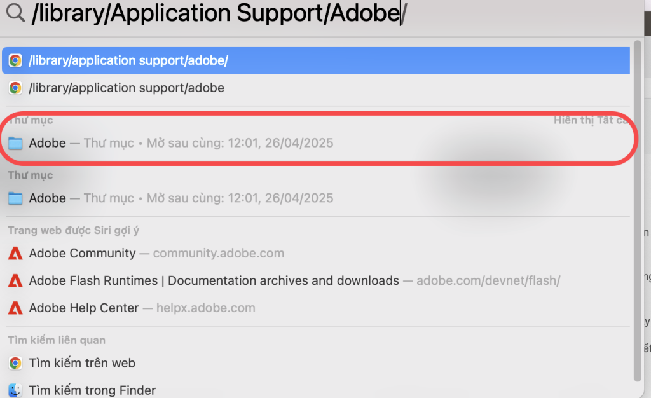Open Adobe Flash Runtimes documentation result
The image size is (651, 398).
pyautogui.click(x=316, y=280)
